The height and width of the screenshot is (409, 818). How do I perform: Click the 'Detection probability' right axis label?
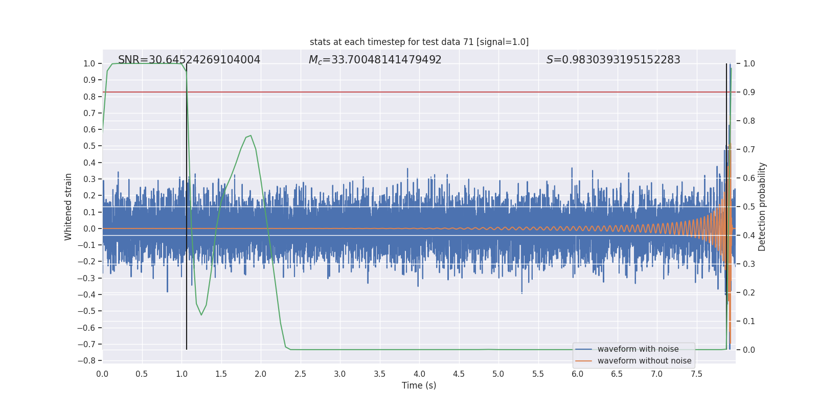(762, 207)
